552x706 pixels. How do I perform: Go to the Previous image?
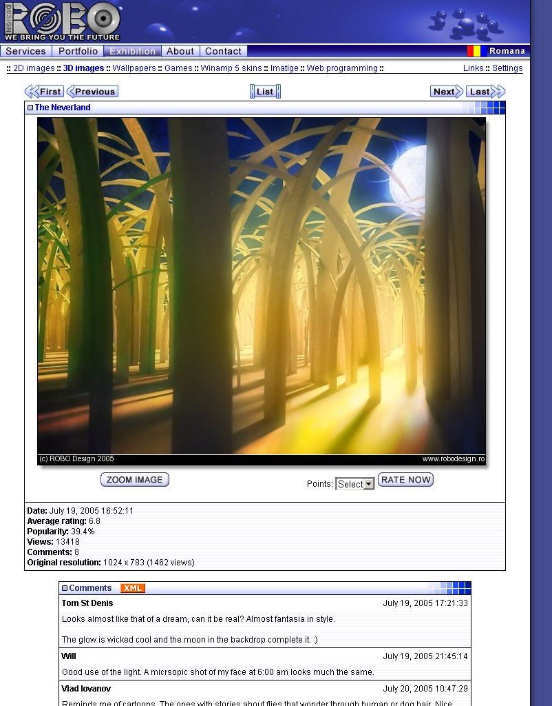[93, 92]
